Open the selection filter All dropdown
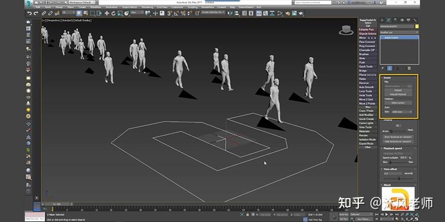This screenshot has height=222, width=445. tap(68, 13)
